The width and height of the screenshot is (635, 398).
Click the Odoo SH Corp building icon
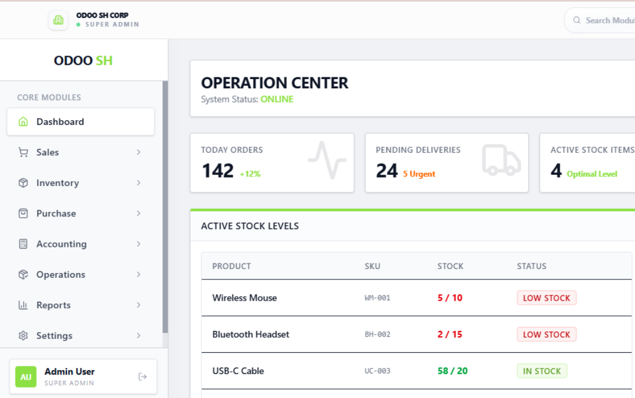coord(58,20)
